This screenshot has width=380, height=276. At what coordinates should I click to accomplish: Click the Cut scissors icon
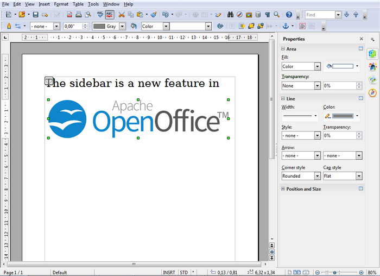click(x=122, y=15)
